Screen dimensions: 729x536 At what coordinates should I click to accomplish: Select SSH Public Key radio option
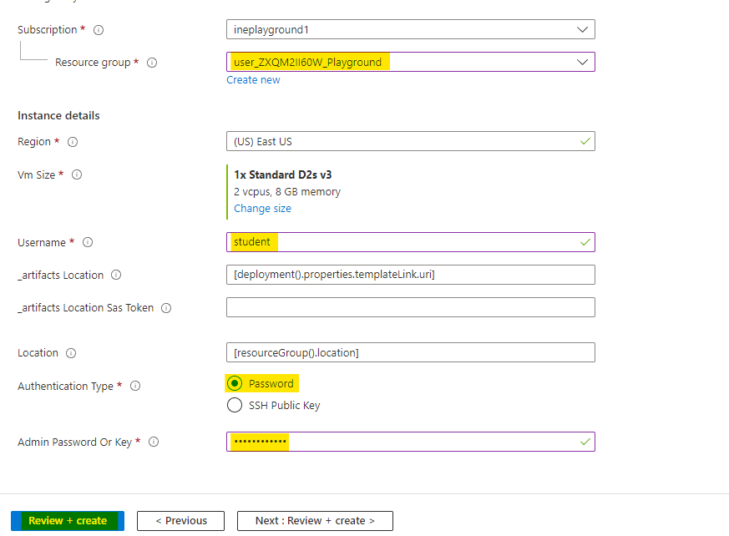(235, 406)
